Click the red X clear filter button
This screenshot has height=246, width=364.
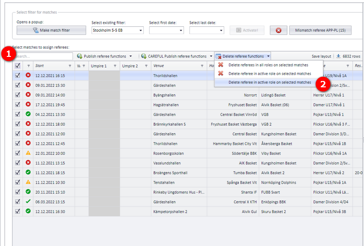pos(278,30)
